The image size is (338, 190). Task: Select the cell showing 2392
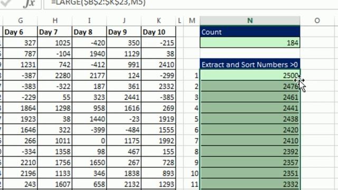coord(250,151)
